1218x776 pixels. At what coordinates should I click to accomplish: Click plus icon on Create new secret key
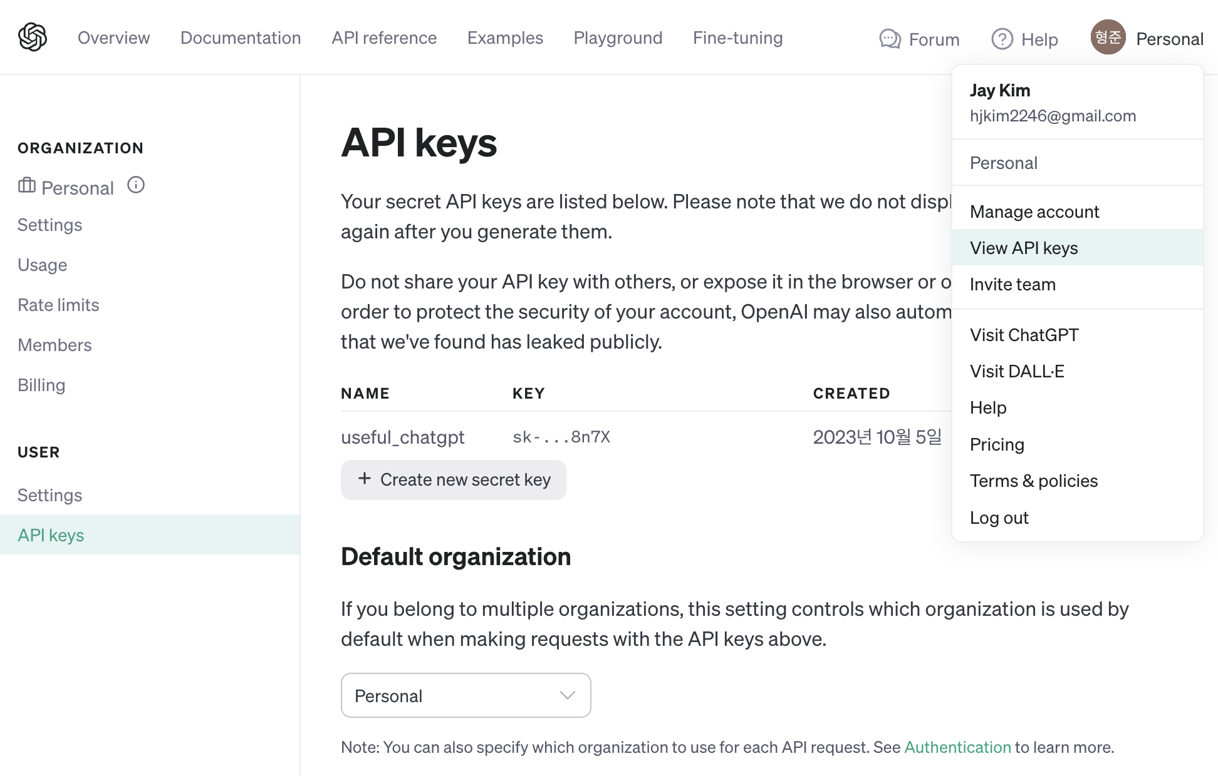pyautogui.click(x=365, y=479)
